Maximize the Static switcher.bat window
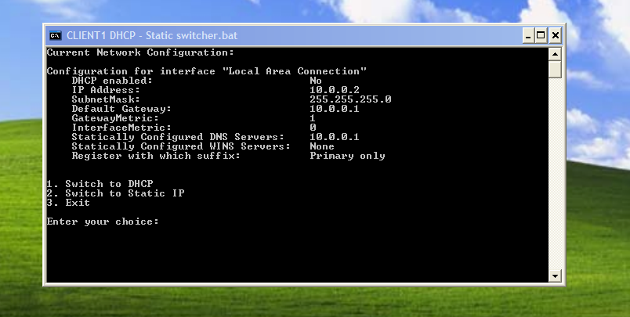Screen dimensions: 630x317 click(541, 36)
